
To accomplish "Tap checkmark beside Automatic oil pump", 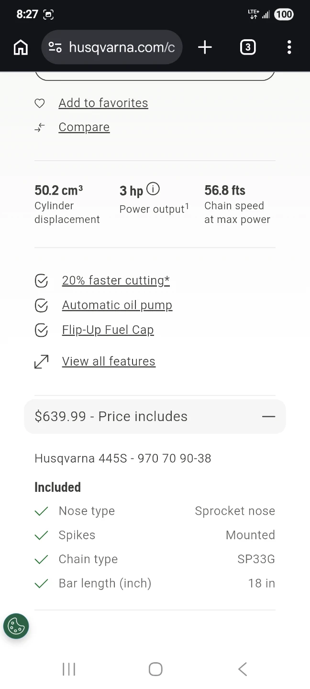I will (x=42, y=305).
